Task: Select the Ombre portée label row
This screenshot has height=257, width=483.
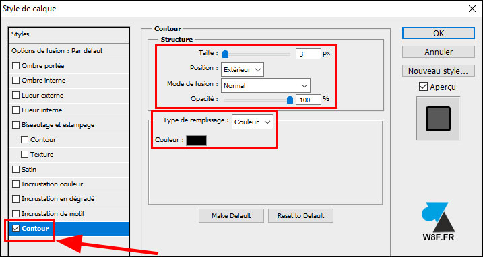Action: coord(43,66)
